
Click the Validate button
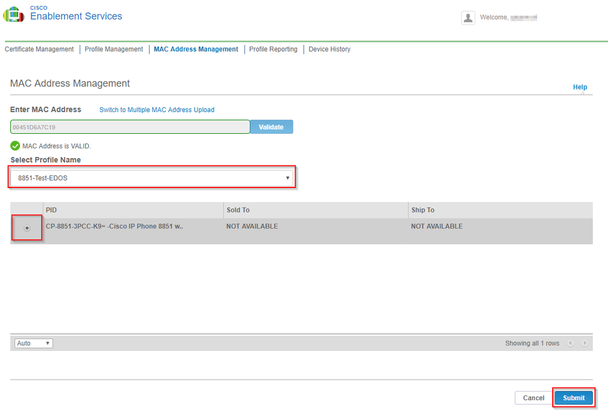[271, 127]
